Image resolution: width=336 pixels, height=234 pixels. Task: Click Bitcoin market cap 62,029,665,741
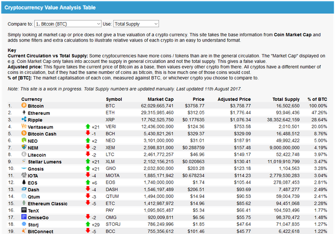(x=157, y=106)
